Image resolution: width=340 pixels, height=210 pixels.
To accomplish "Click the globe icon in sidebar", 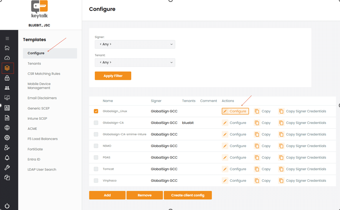I will [7, 128].
